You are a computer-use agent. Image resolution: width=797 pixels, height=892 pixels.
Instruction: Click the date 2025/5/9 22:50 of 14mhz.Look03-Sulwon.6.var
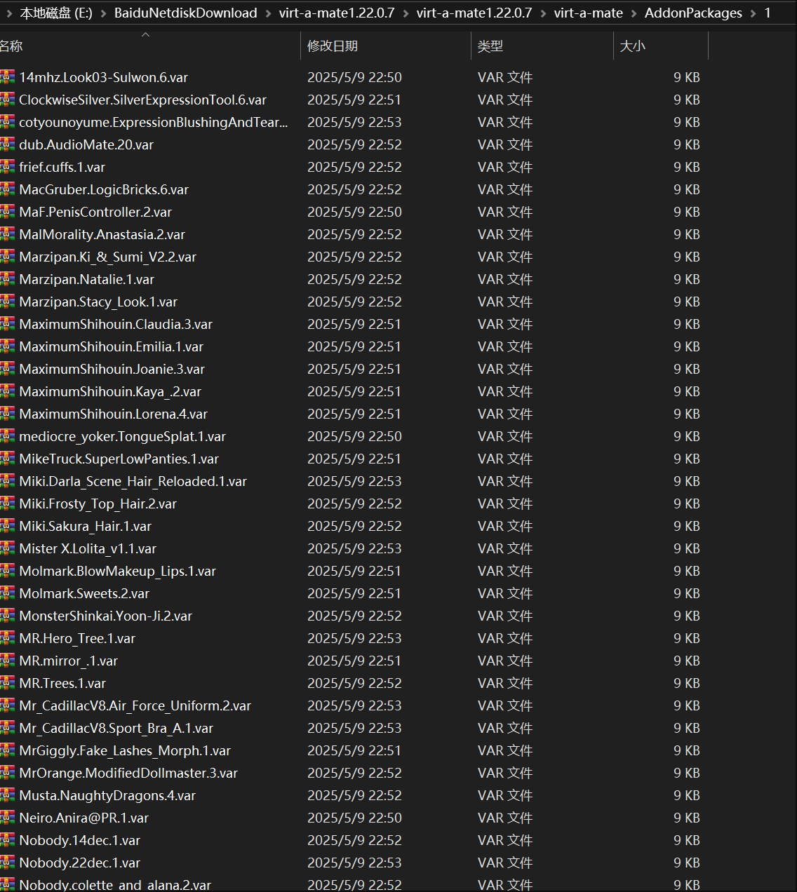tap(354, 77)
